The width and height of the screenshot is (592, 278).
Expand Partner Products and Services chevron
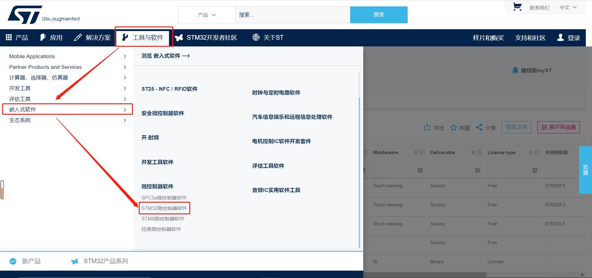(x=125, y=67)
